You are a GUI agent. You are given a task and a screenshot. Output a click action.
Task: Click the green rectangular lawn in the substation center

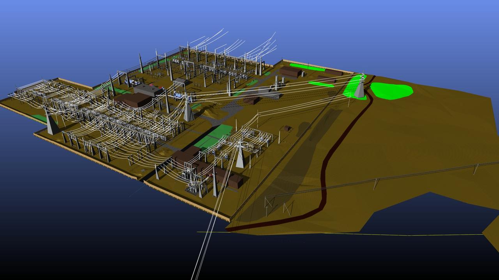pyautogui.click(x=213, y=136)
